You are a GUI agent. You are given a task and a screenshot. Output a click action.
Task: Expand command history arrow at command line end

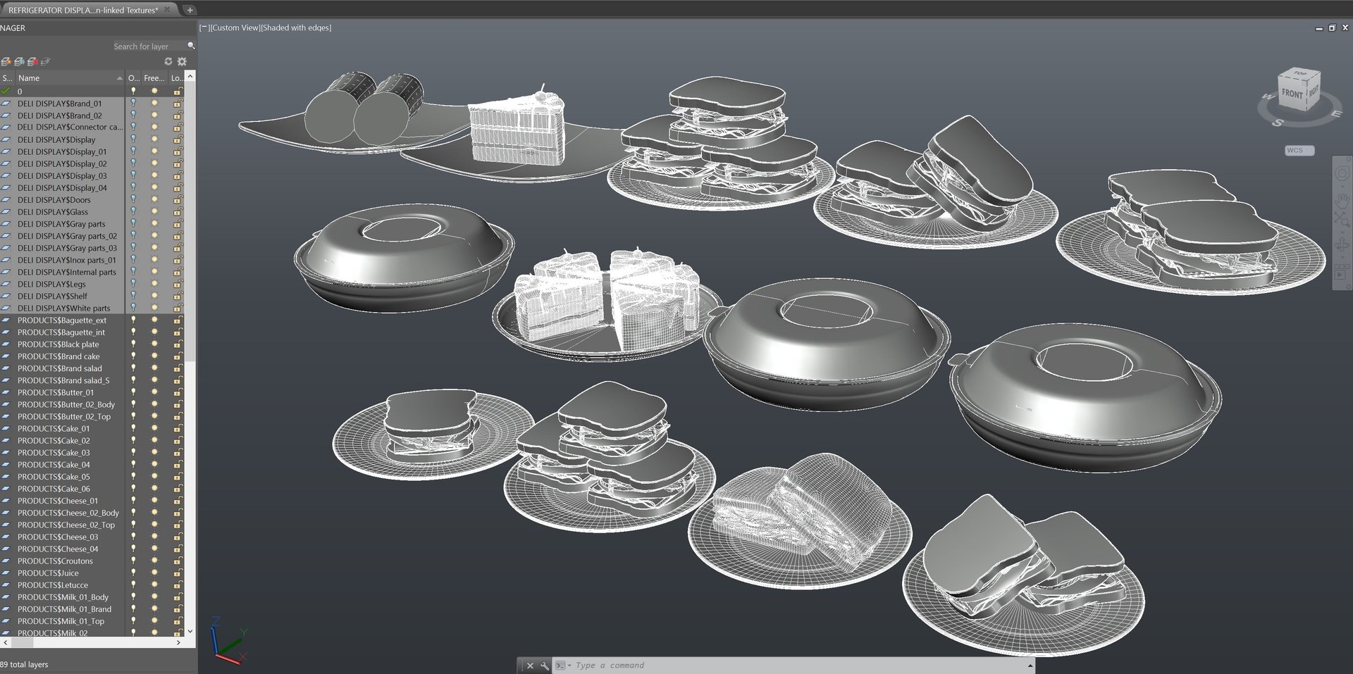[1030, 665]
